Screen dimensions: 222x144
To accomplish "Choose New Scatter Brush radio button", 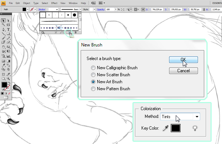I will pyautogui.click(x=93, y=75).
